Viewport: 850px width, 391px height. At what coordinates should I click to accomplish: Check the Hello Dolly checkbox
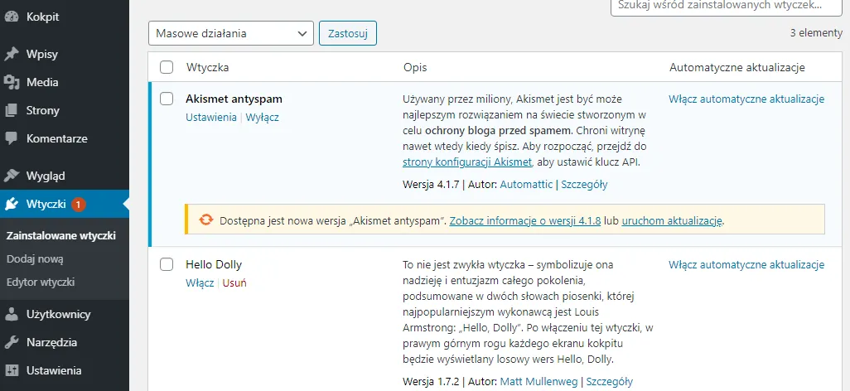167,264
